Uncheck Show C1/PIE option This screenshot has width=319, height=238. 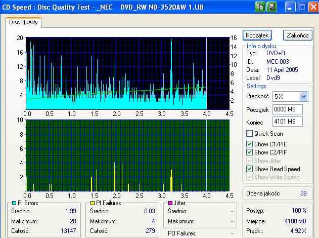249,144
